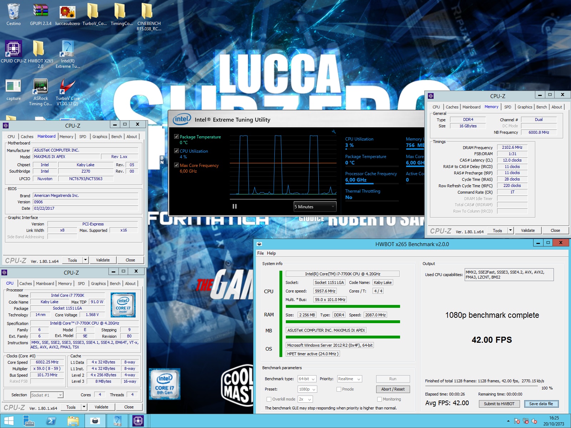571x428 pixels.
Task: Switch to CPU-Z taskbar button
Action: click(138, 421)
